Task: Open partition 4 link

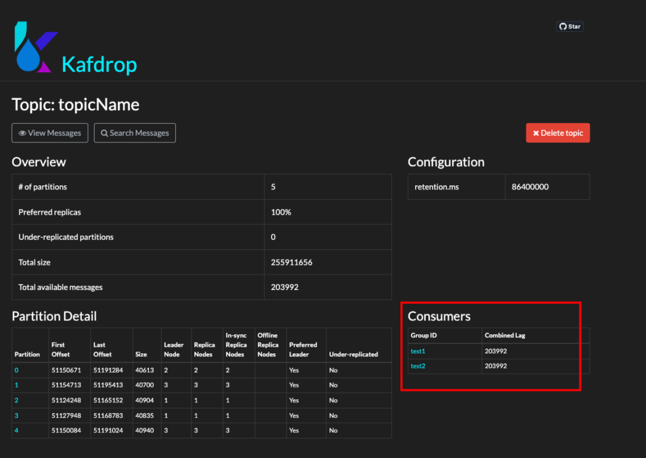Action: 17,430
